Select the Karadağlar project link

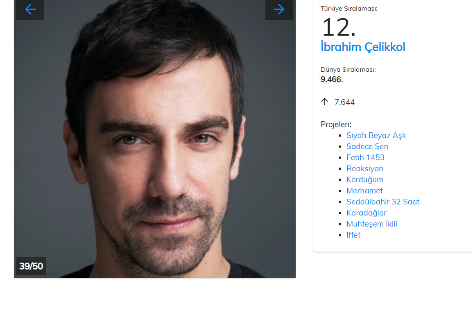pos(366,213)
